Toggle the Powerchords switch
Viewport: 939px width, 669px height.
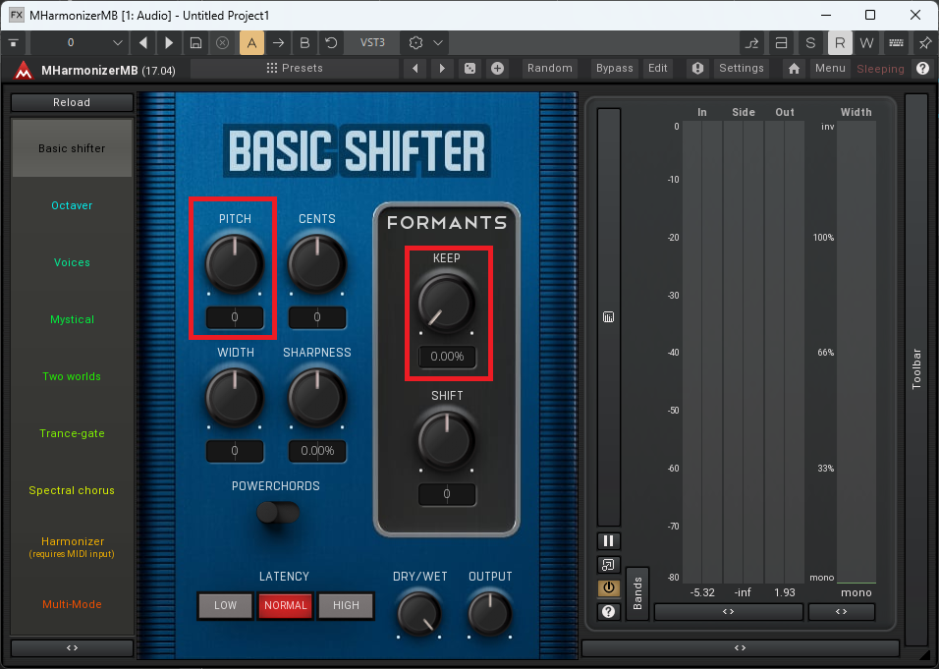(x=277, y=512)
